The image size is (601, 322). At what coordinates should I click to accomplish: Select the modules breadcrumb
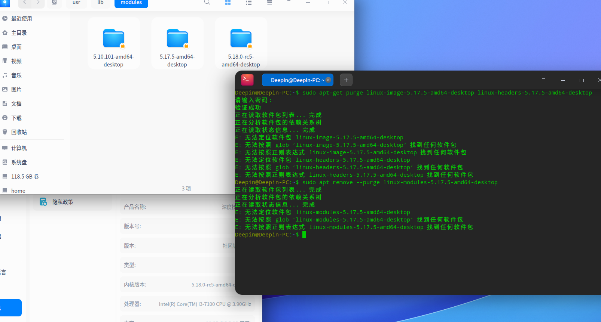click(131, 2)
